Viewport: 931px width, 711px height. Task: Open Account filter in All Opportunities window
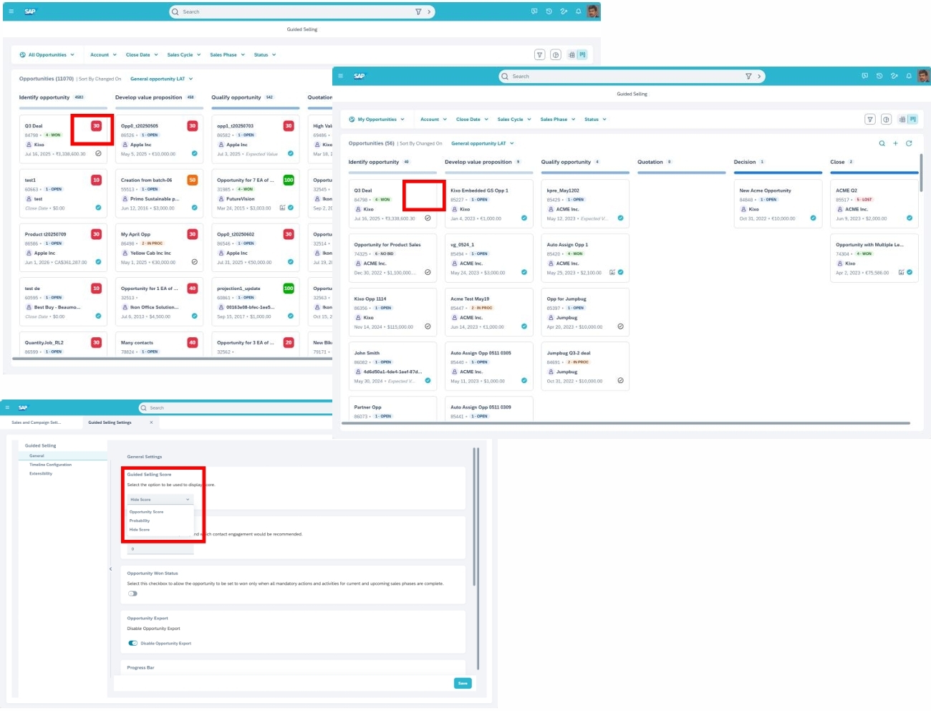click(x=103, y=54)
